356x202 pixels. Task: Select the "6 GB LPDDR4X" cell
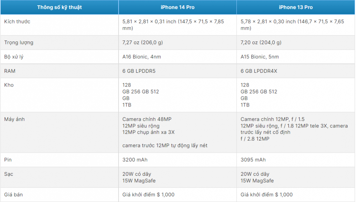tap(259, 71)
